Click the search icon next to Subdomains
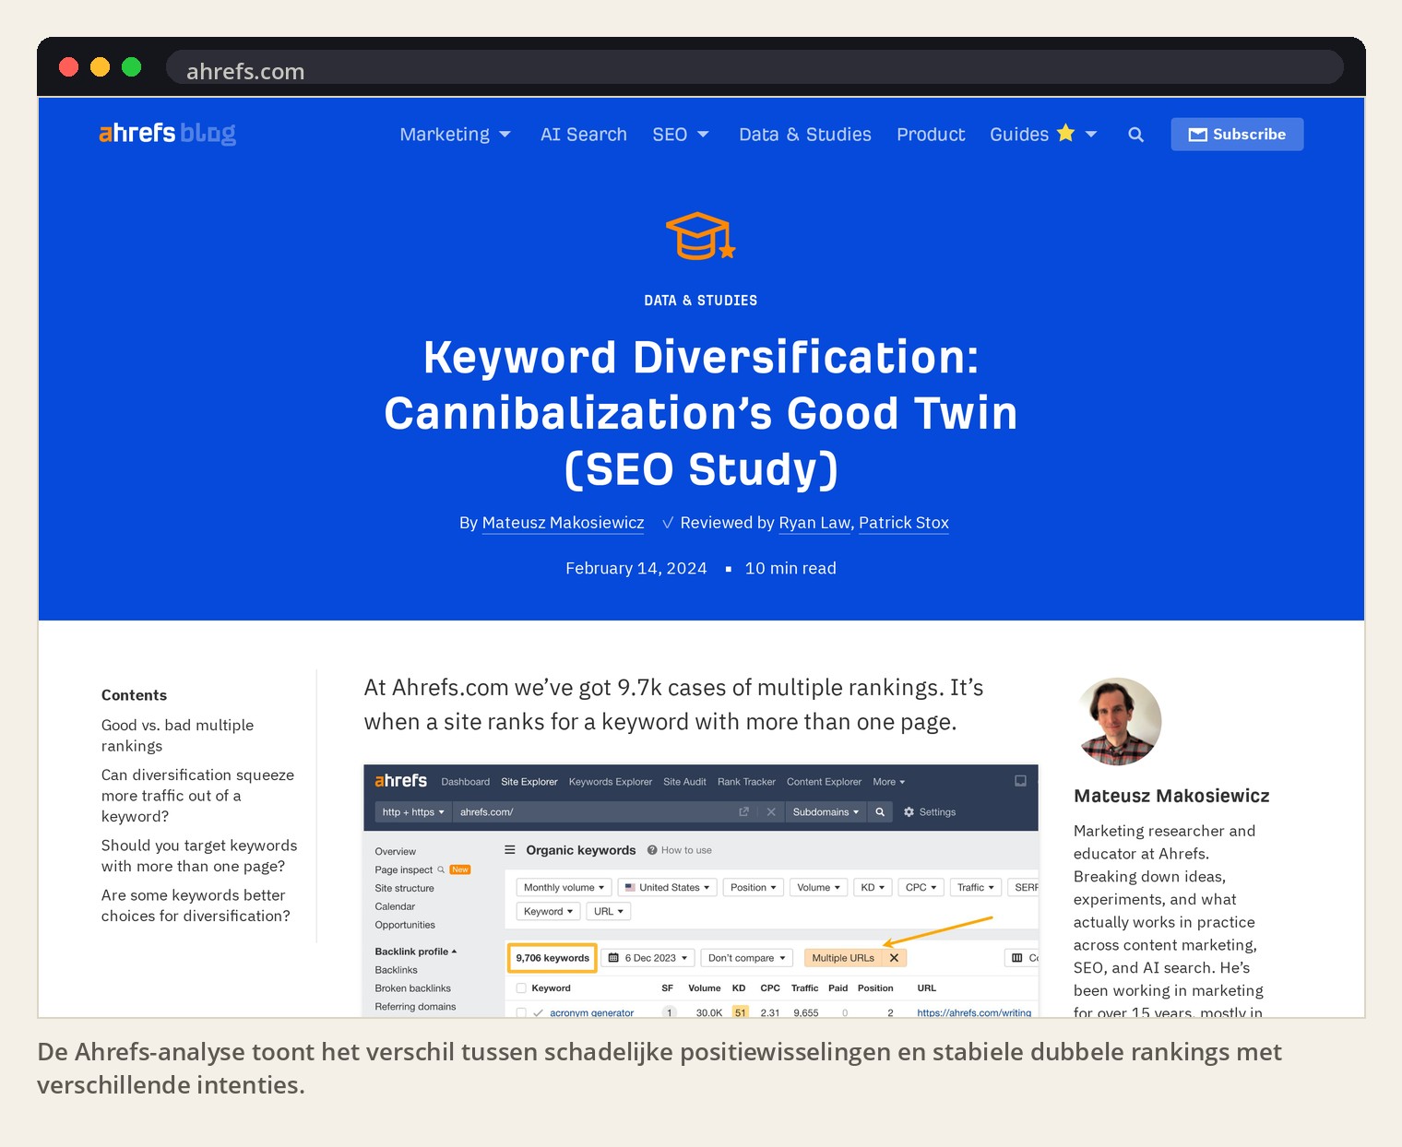 880,812
